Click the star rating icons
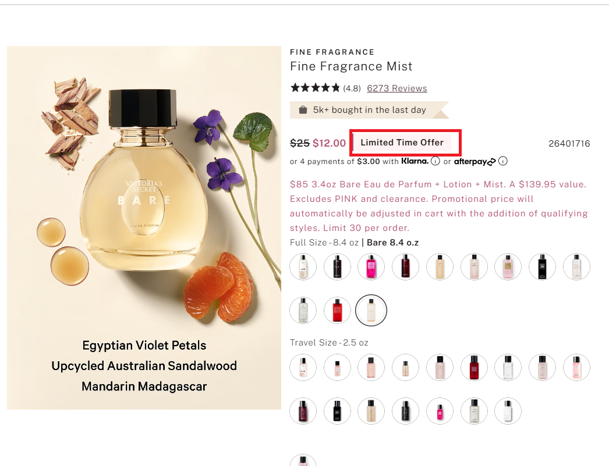 pyautogui.click(x=315, y=88)
